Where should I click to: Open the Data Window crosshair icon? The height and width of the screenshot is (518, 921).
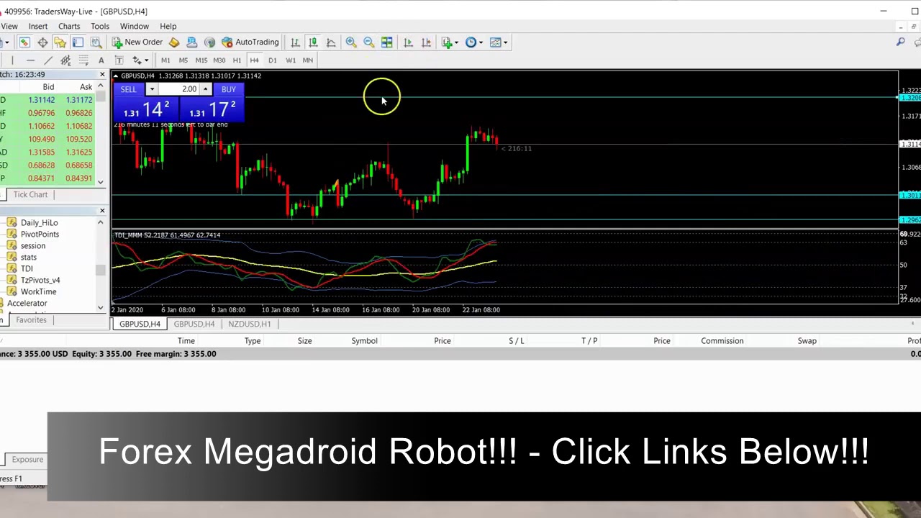(x=42, y=42)
